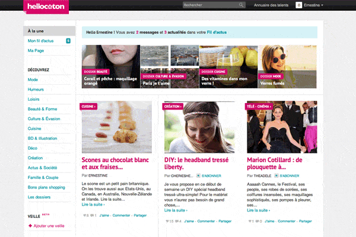Open Scones au chocolat blanc article title

pyautogui.click(x=115, y=164)
